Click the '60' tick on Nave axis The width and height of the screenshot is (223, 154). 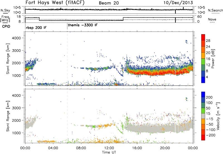click(x=200, y=17)
